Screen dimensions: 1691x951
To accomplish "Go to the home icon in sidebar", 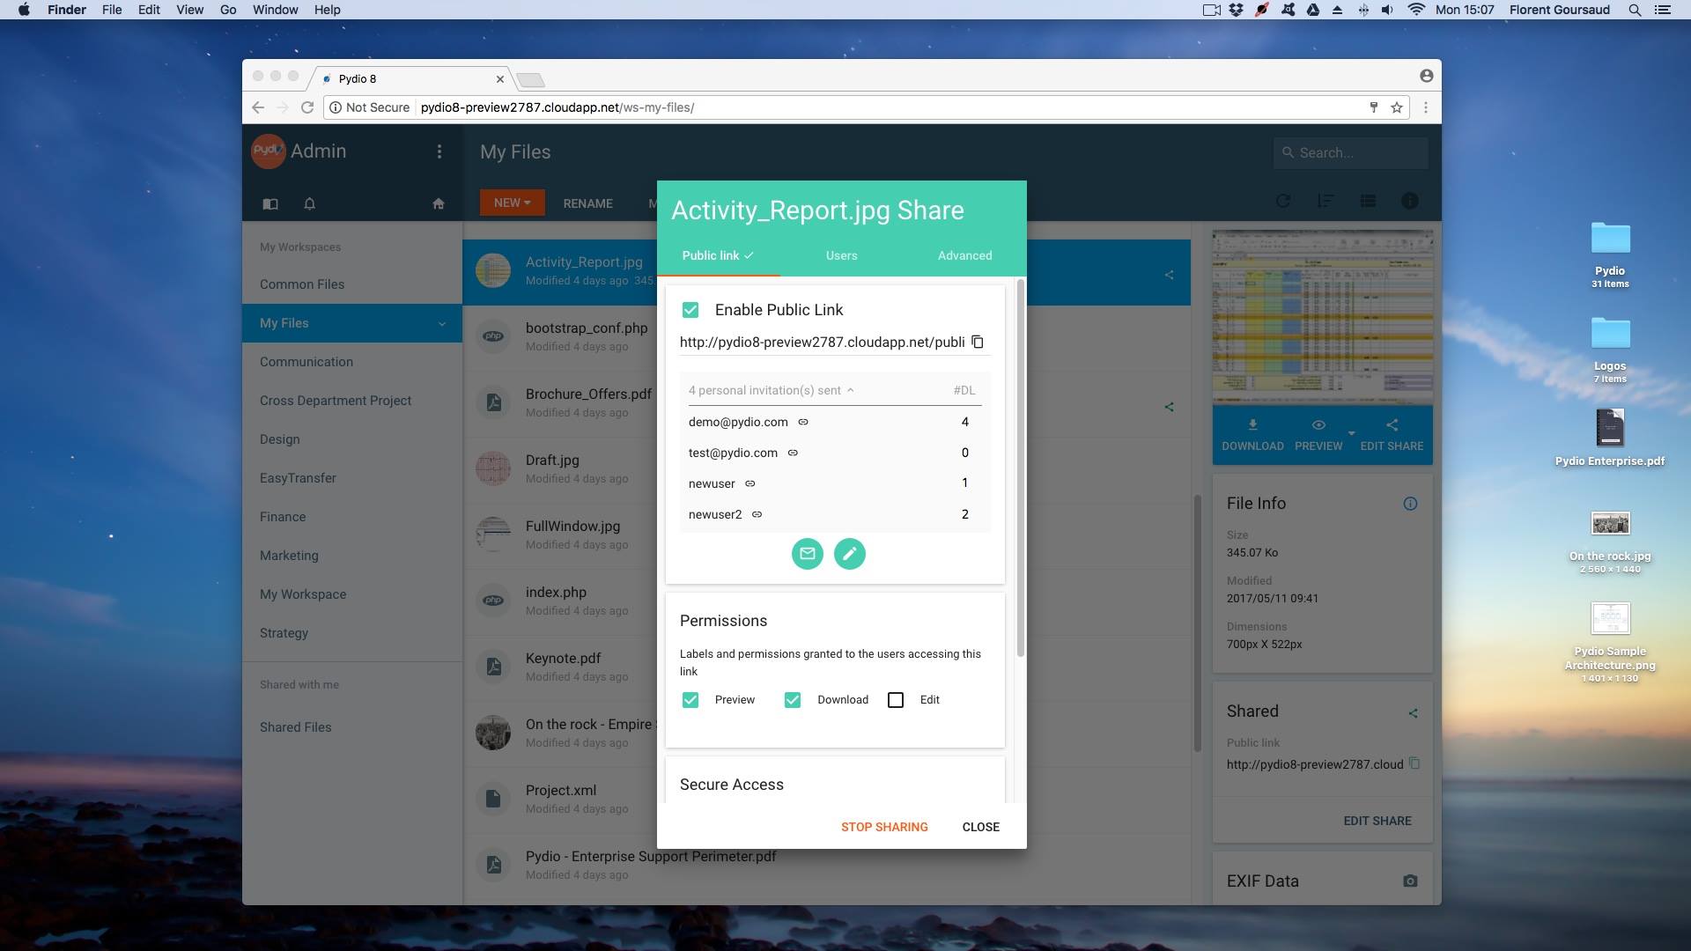I will pos(439,203).
